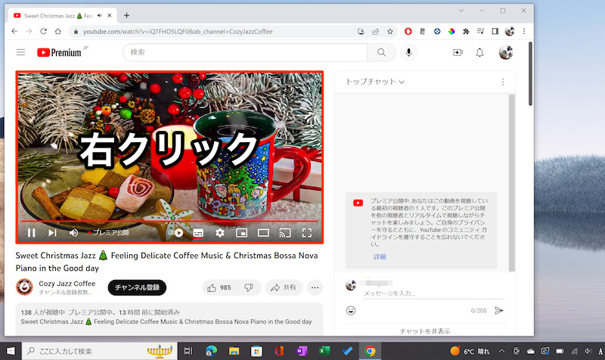Viewport: 605px width, 360px height.
Task: Enable miniplayer mode
Action: pyautogui.click(x=242, y=233)
